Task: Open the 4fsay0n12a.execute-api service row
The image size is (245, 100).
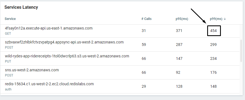Action: (x=120, y=31)
